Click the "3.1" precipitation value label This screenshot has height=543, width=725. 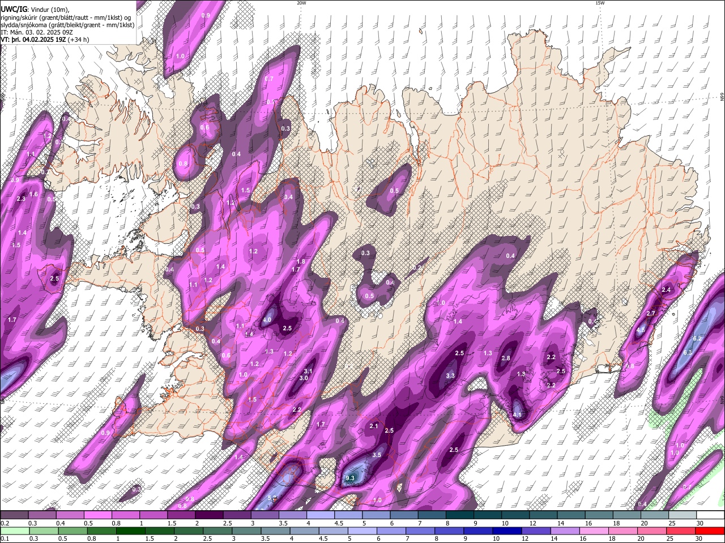(308, 372)
